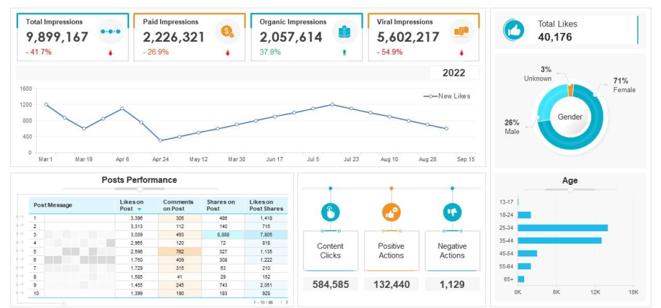Toggle the sort arrow on Likes on Post
The height and width of the screenshot is (308, 661).
[139, 209]
